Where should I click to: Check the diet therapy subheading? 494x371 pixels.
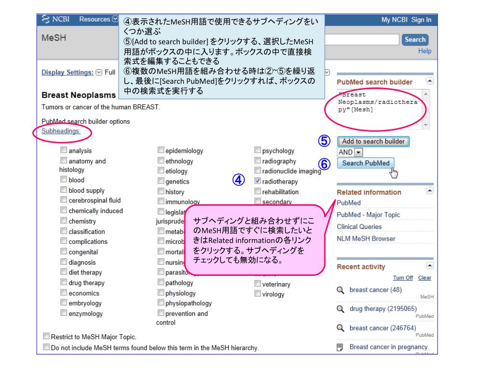click(x=64, y=271)
